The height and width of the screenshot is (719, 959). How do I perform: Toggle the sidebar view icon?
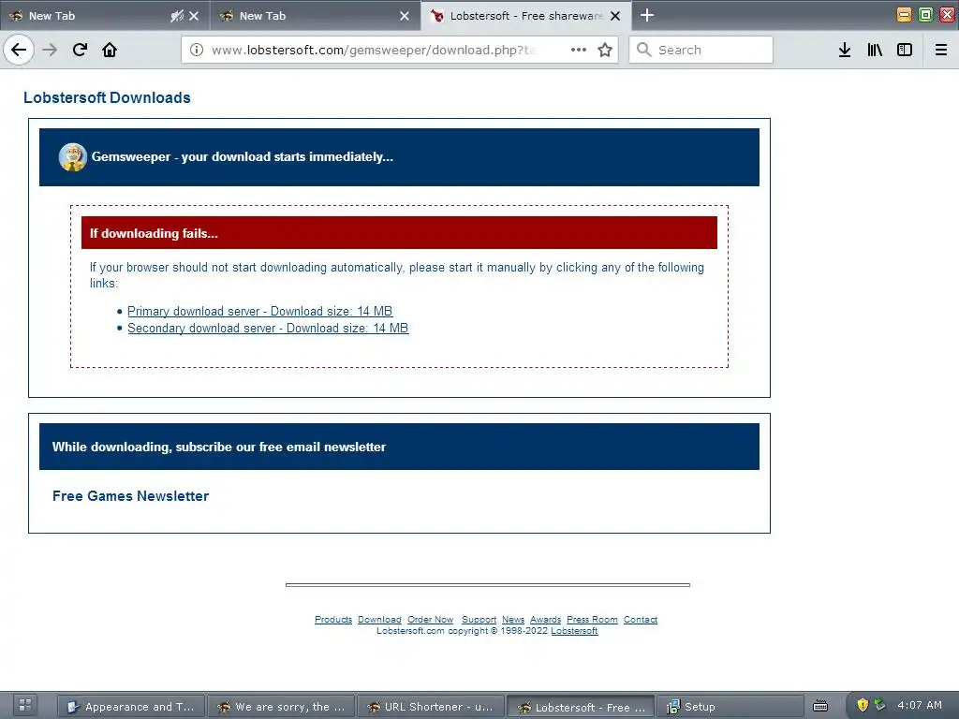905,50
